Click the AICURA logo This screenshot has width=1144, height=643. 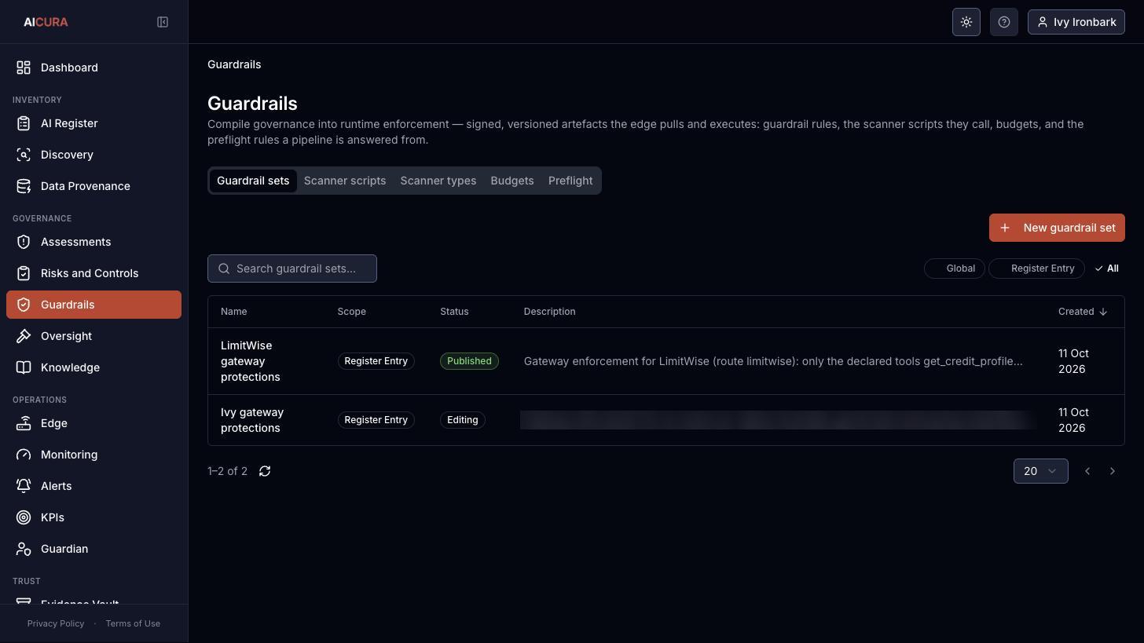tap(46, 22)
